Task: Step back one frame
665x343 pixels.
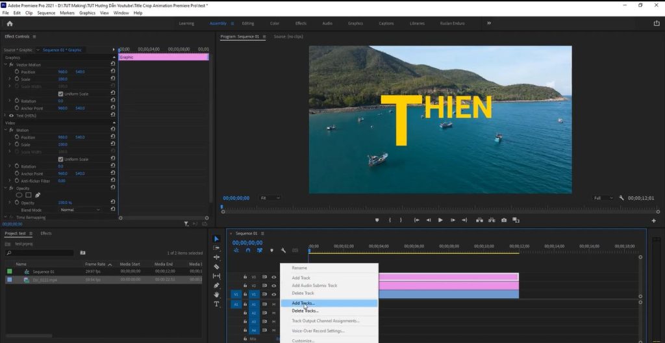Action: (429, 220)
